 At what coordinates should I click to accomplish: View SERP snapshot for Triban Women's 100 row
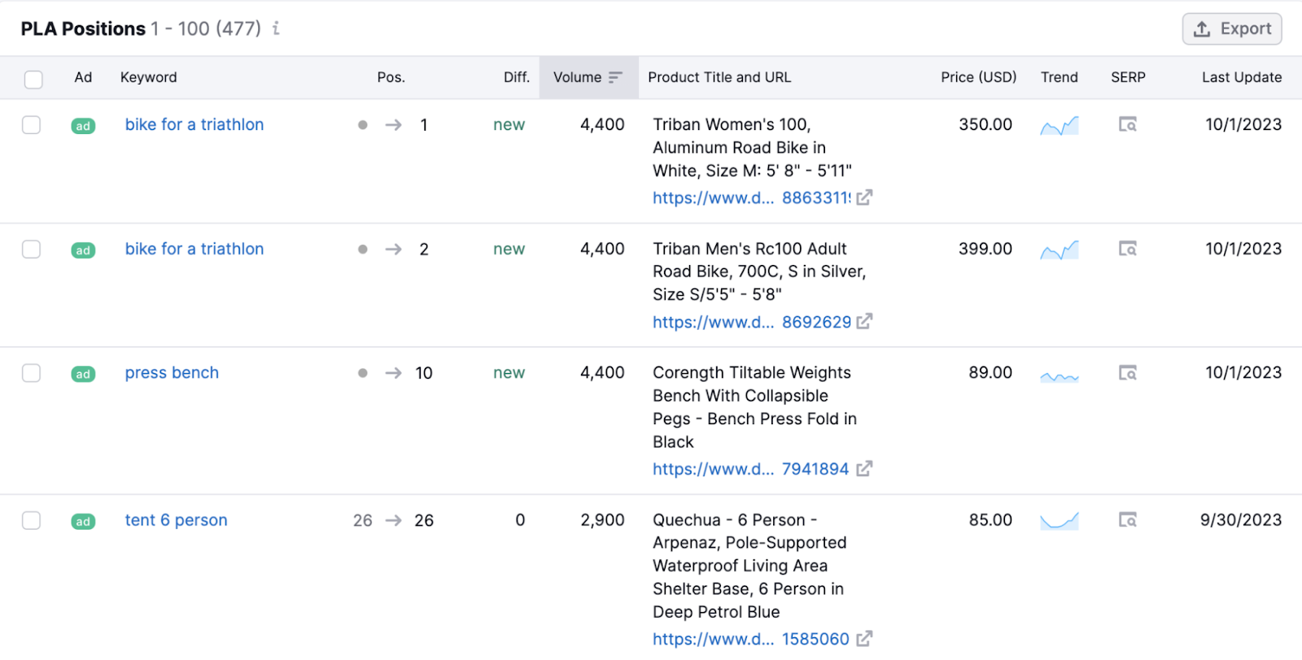1127,125
